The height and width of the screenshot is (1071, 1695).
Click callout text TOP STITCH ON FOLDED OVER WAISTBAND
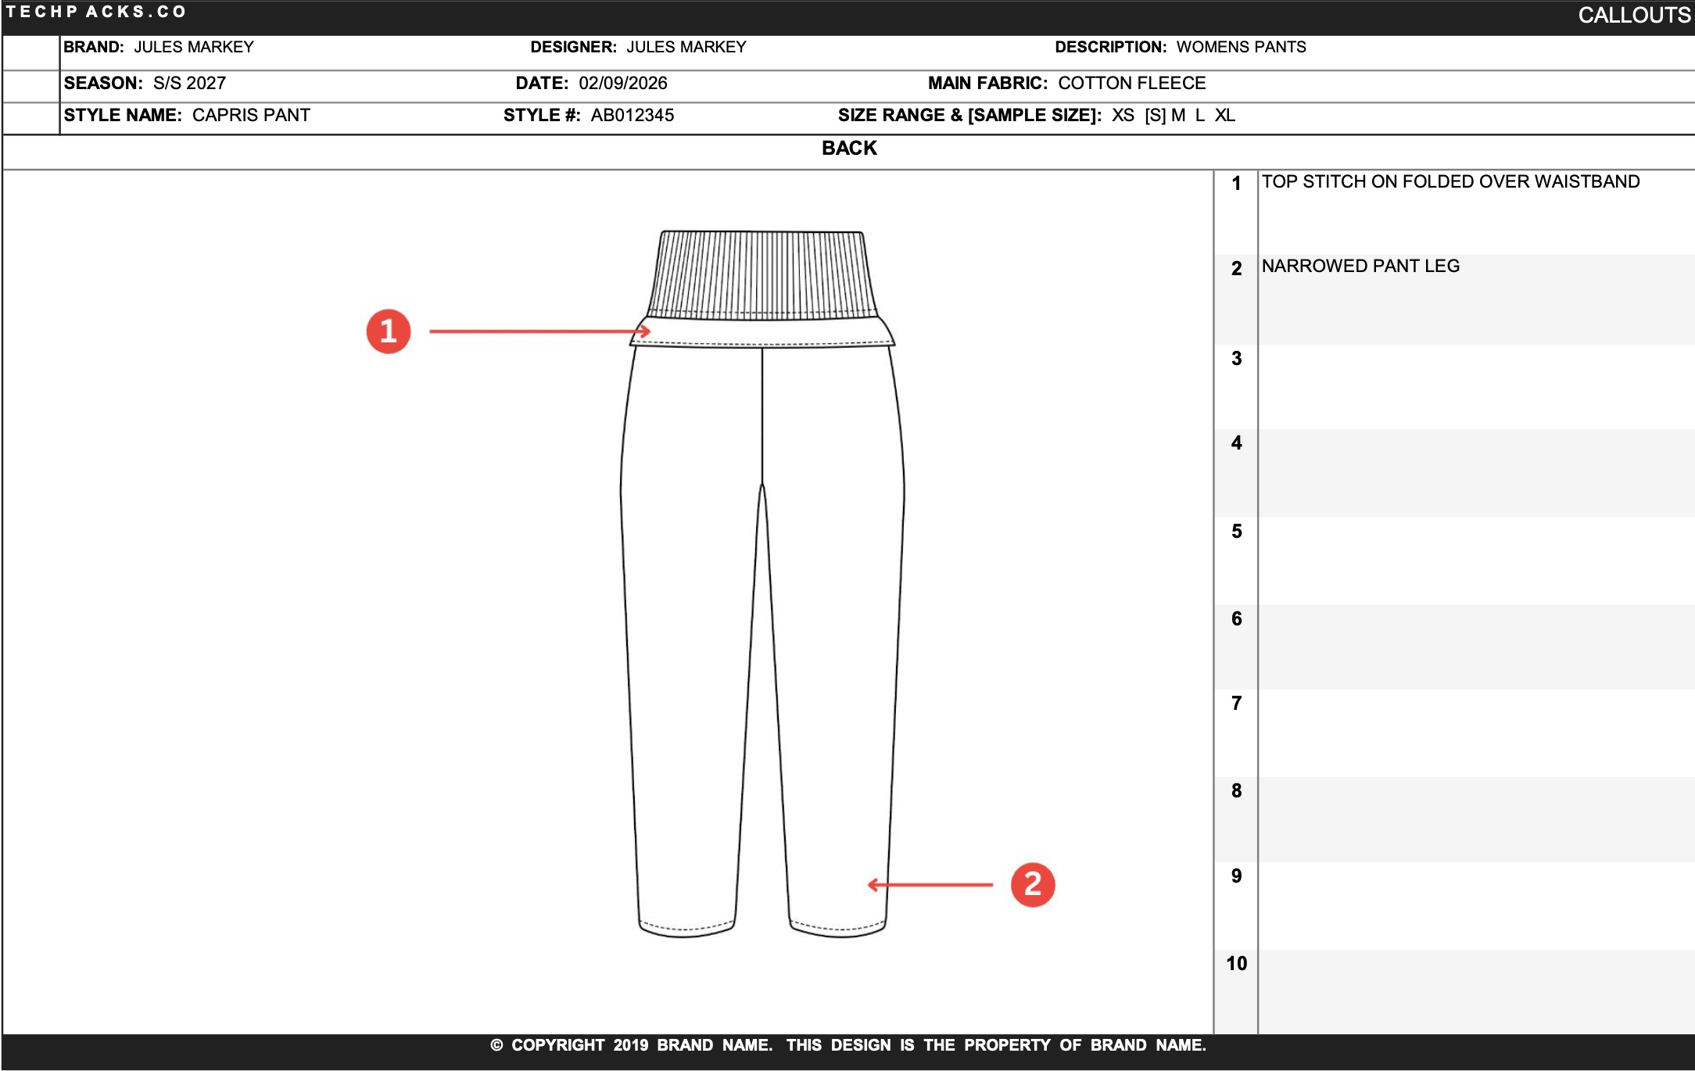(1451, 181)
